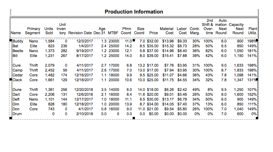Select the Cure product row name
This screenshot has height=152, width=273.
coord(16,65)
